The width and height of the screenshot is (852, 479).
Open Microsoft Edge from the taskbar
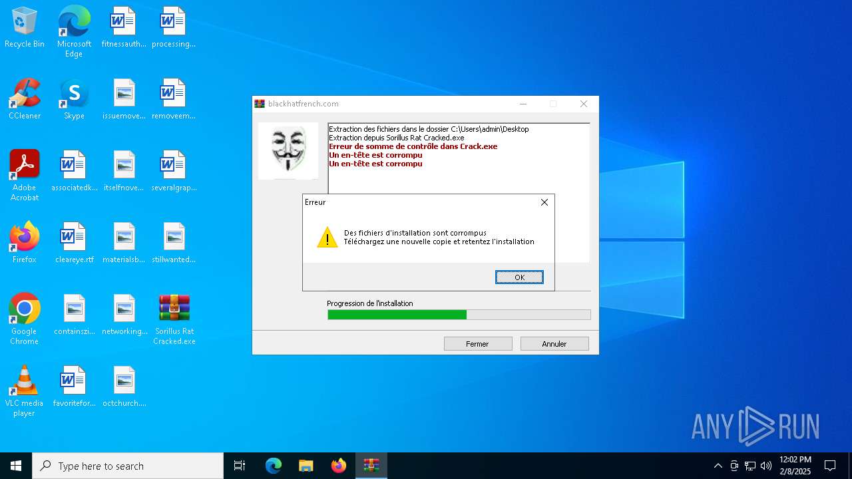click(x=274, y=466)
